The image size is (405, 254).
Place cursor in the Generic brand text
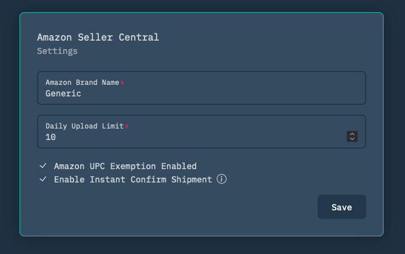[x=63, y=93]
